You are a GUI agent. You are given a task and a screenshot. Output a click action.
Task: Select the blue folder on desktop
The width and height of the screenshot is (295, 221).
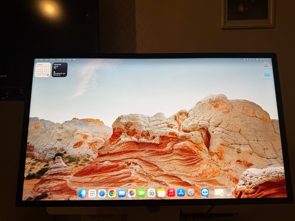[x=267, y=74]
